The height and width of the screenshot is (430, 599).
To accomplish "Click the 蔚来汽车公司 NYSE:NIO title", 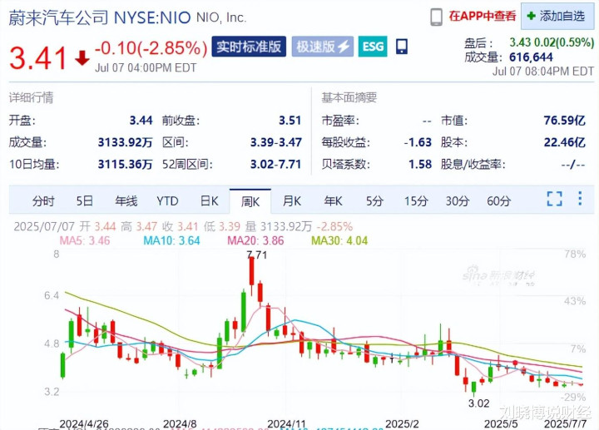I will [x=100, y=17].
